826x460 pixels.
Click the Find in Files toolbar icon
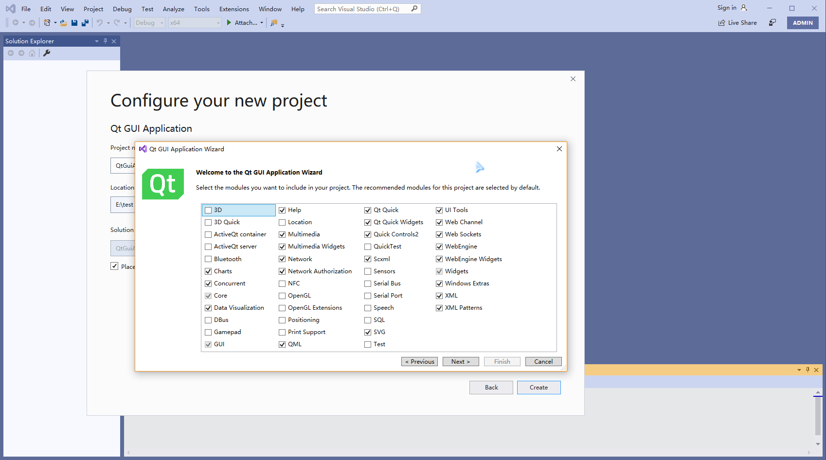click(x=274, y=22)
